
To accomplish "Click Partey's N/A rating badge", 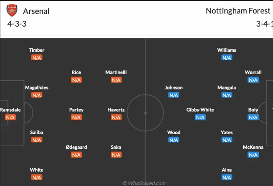I will coord(76,118).
